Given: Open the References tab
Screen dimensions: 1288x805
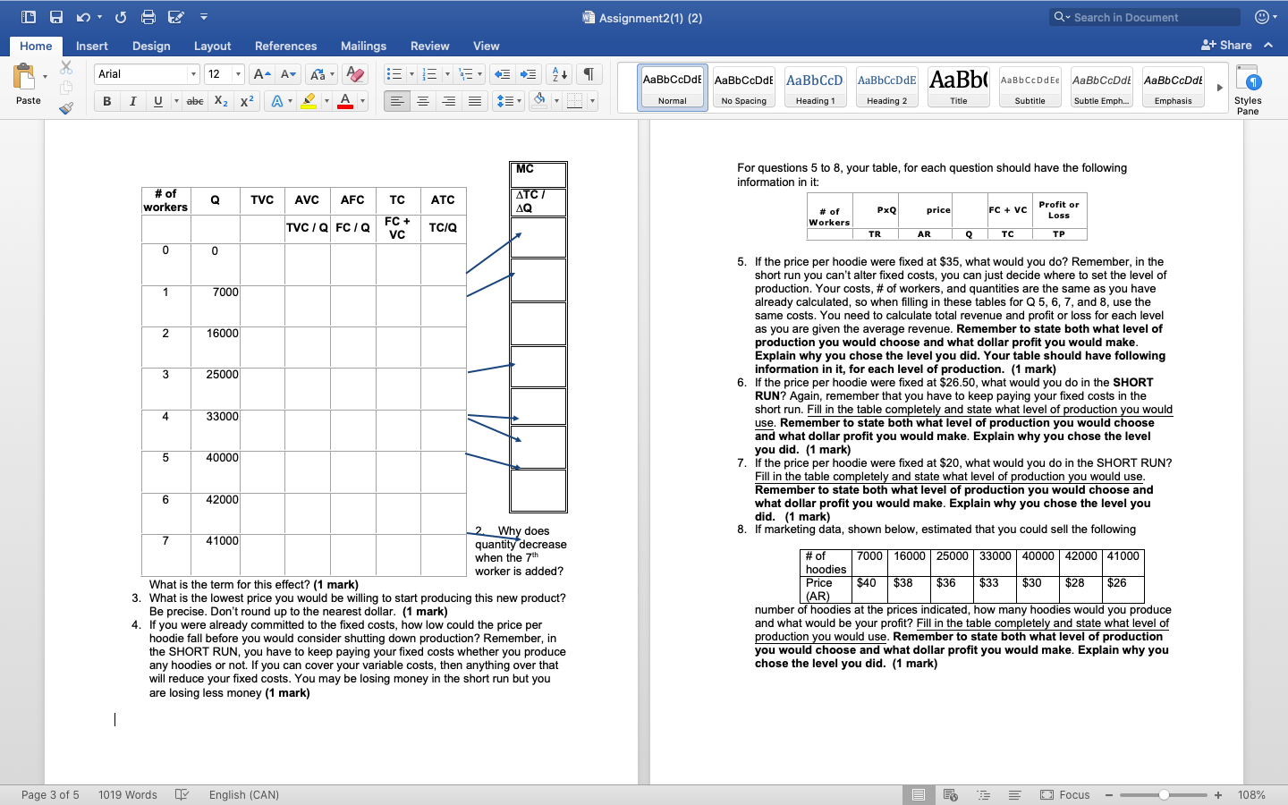Looking at the screenshot, I should tap(286, 46).
